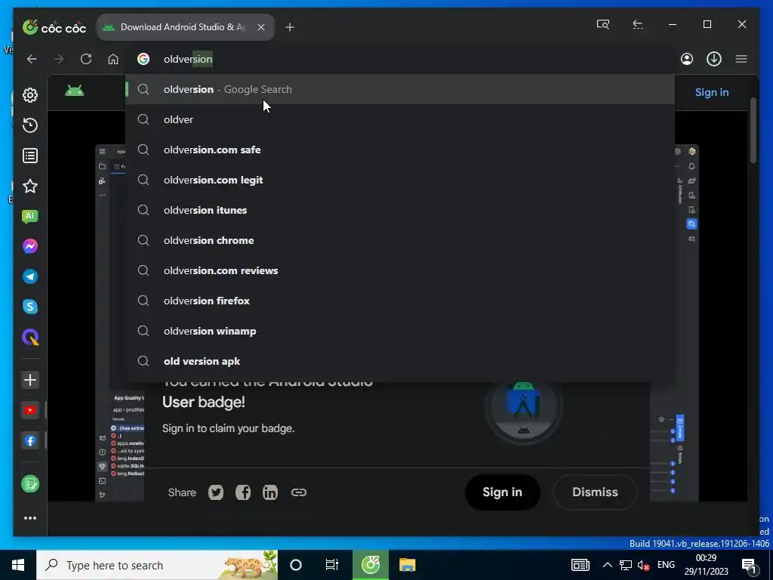Select the oldver suggestion
The height and width of the screenshot is (580, 773).
point(400,119)
